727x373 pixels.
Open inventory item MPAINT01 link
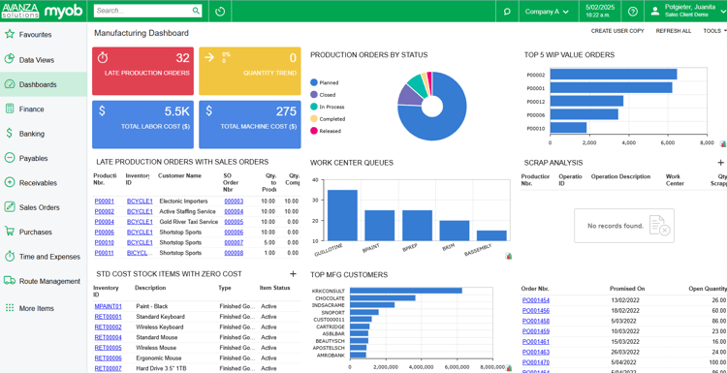[x=108, y=306]
